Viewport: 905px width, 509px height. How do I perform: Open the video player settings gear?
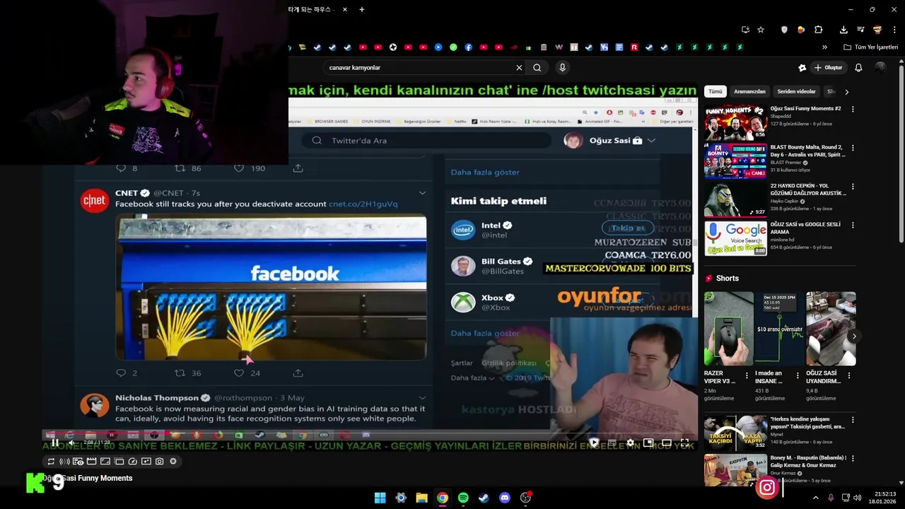pos(630,443)
